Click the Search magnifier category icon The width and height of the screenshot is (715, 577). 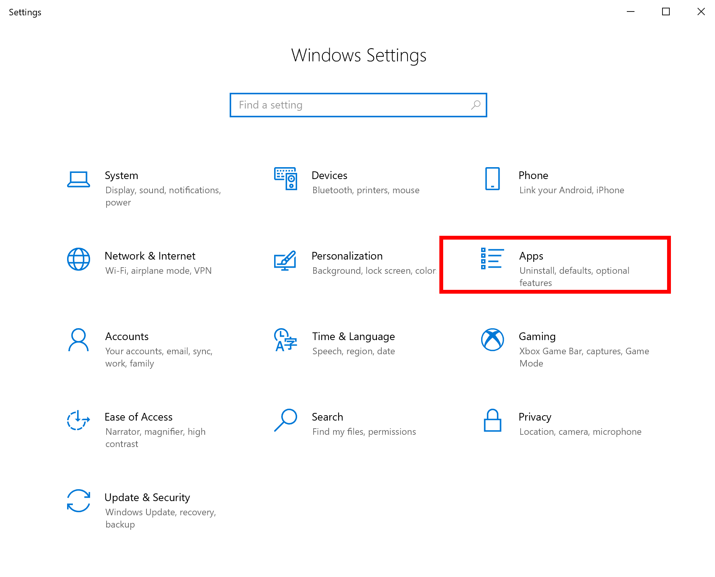(286, 420)
